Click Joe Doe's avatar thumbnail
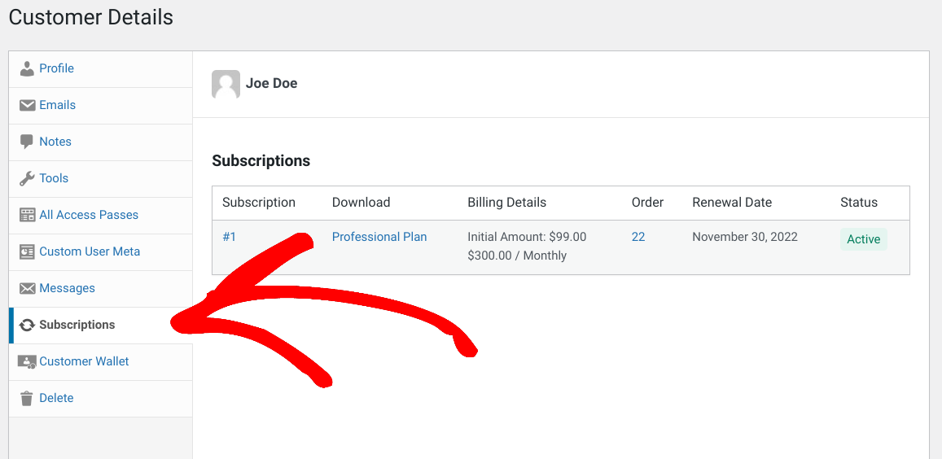The height and width of the screenshot is (459, 942). (226, 84)
